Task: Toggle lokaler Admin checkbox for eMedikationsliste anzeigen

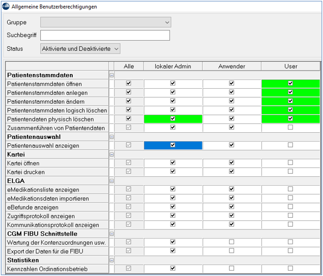Action: [x=173, y=189]
